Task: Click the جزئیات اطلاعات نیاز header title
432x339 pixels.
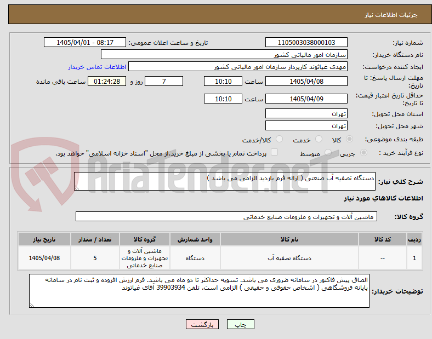Action: [x=391, y=15]
